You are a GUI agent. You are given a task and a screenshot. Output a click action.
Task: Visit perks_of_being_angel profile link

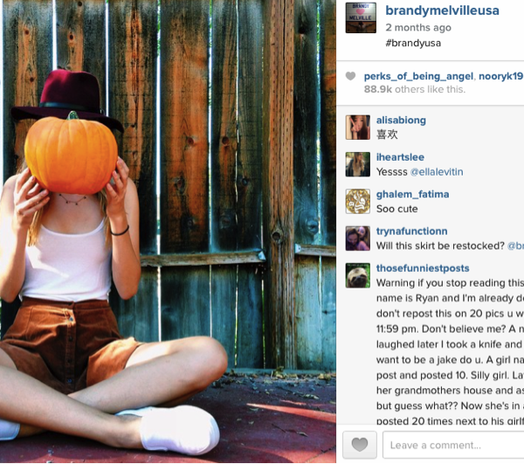pos(418,77)
